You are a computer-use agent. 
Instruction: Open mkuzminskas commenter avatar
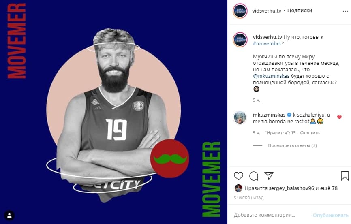(240, 117)
